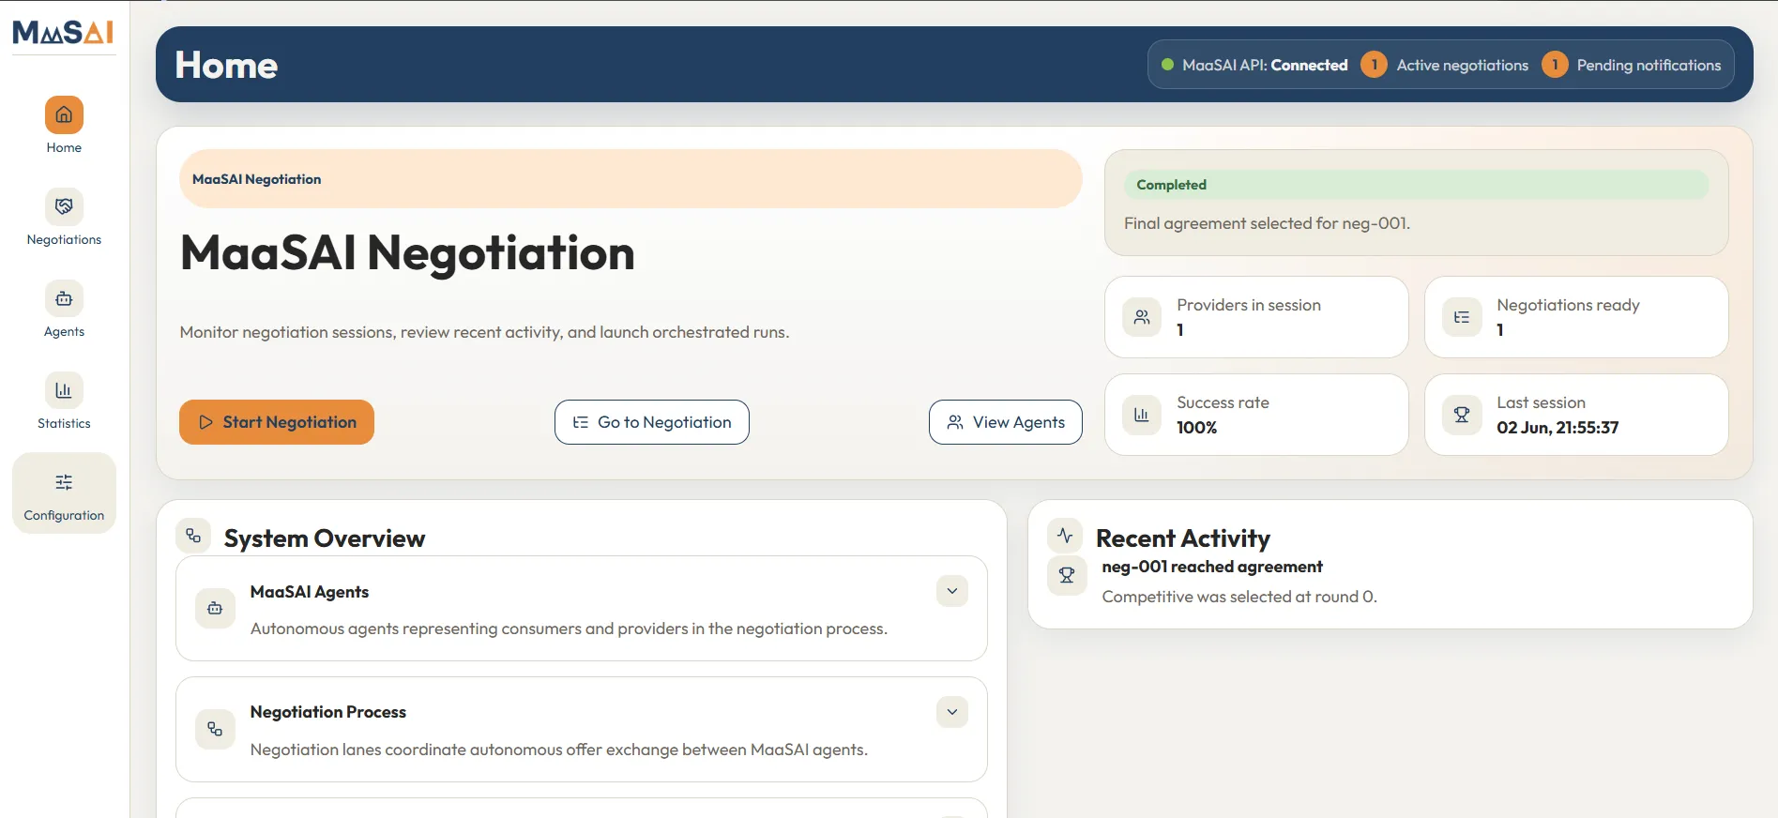The width and height of the screenshot is (1778, 818).
Task: Select the Pending notifications label in header
Action: 1649,65
